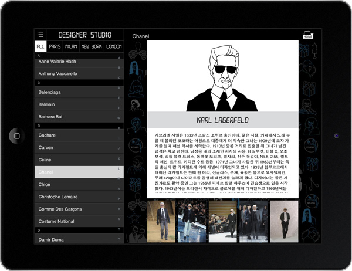Image resolution: width=352 pixels, height=271 pixels.
Task: Show NEW YORK designers
Action: (x=91, y=46)
